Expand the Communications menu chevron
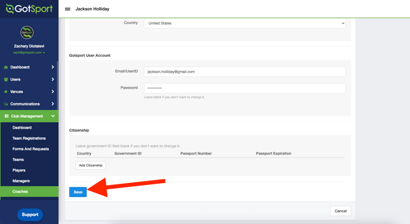This screenshot has width=410, height=224. tap(53, 104)
